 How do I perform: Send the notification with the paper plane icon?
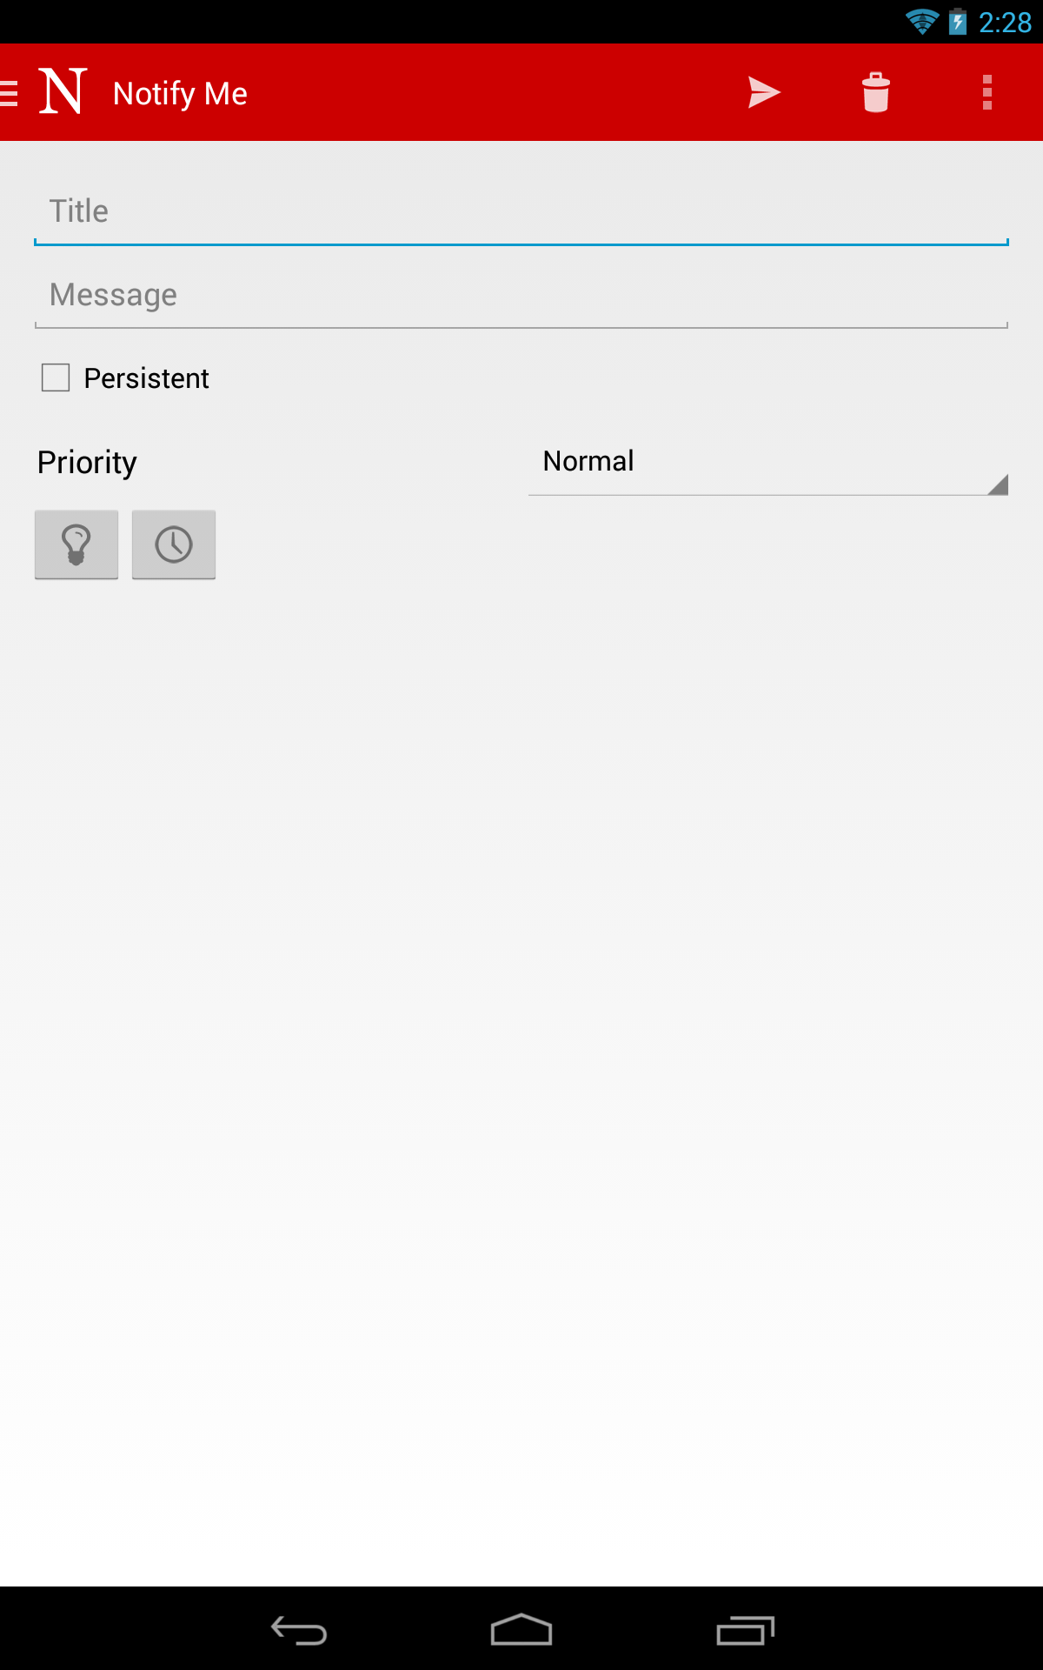[764, 92]
